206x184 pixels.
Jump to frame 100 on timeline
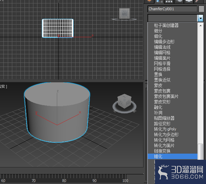125,181
